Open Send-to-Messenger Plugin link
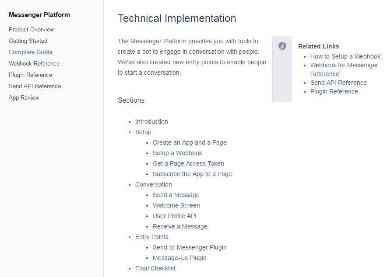387x277 pixels. click(190, 247)
